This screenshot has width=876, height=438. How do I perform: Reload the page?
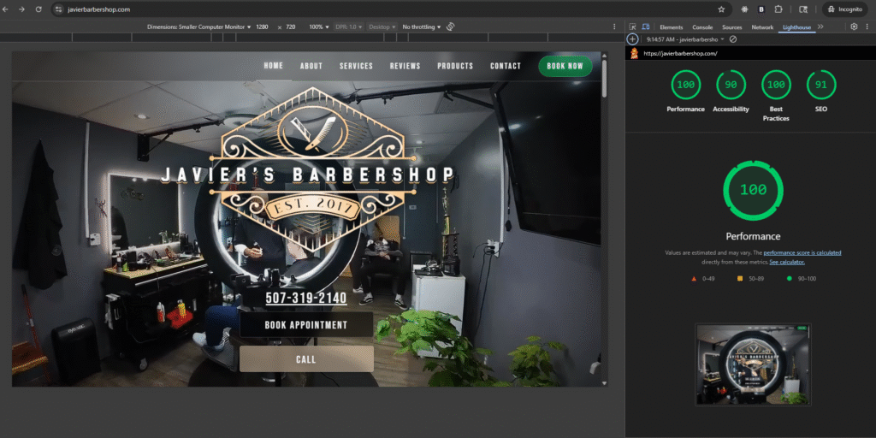38,9
